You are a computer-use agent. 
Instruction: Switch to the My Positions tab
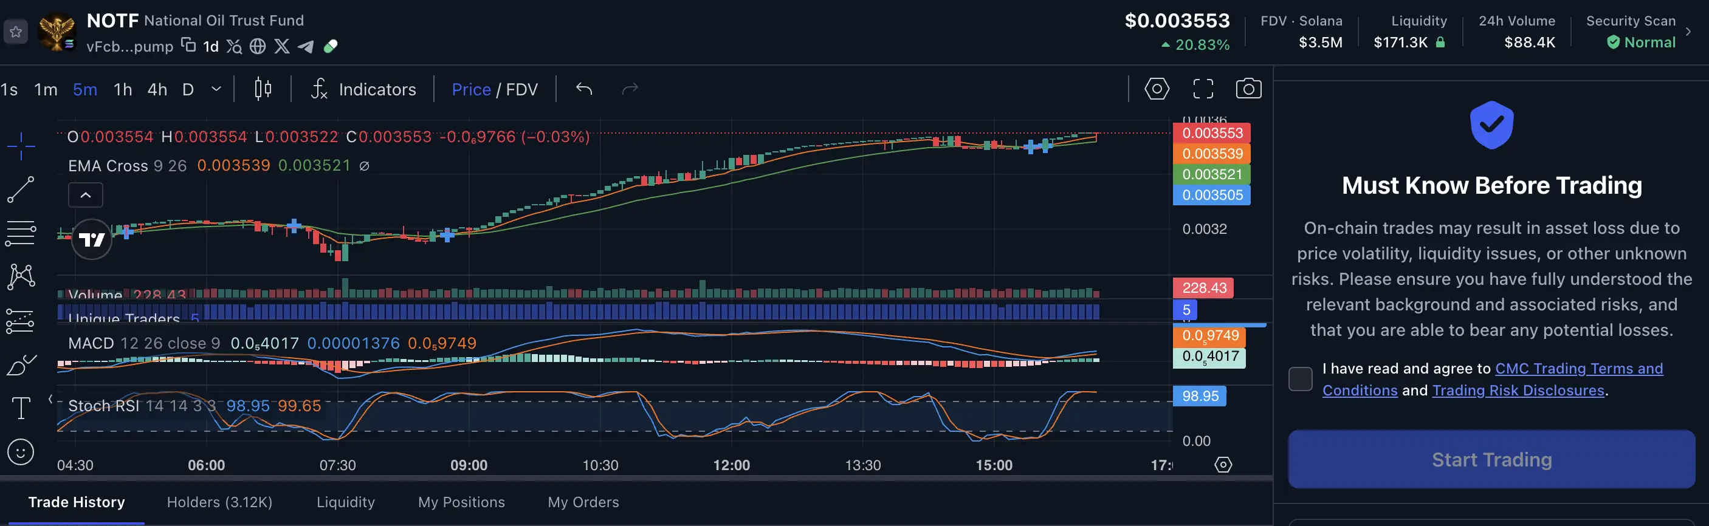tap(461, 502)
